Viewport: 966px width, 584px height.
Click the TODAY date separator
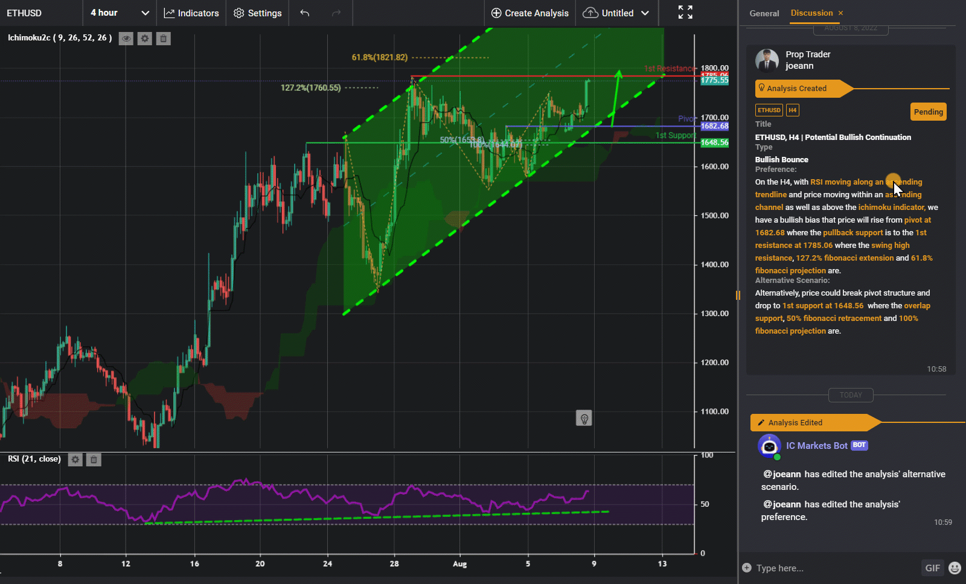coord(851,395)
